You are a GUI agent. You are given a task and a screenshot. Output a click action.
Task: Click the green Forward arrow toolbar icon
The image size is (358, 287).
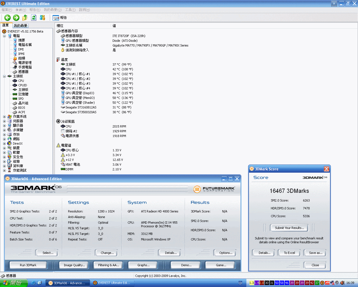point(16,18)
